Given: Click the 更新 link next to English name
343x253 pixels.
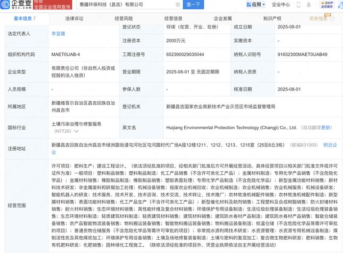Looking at the screenshot, I should tap(327, 128).
